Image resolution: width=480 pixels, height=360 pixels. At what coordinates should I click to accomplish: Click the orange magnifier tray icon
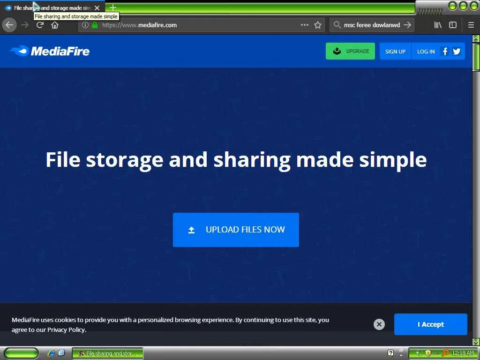pos(445,353)
